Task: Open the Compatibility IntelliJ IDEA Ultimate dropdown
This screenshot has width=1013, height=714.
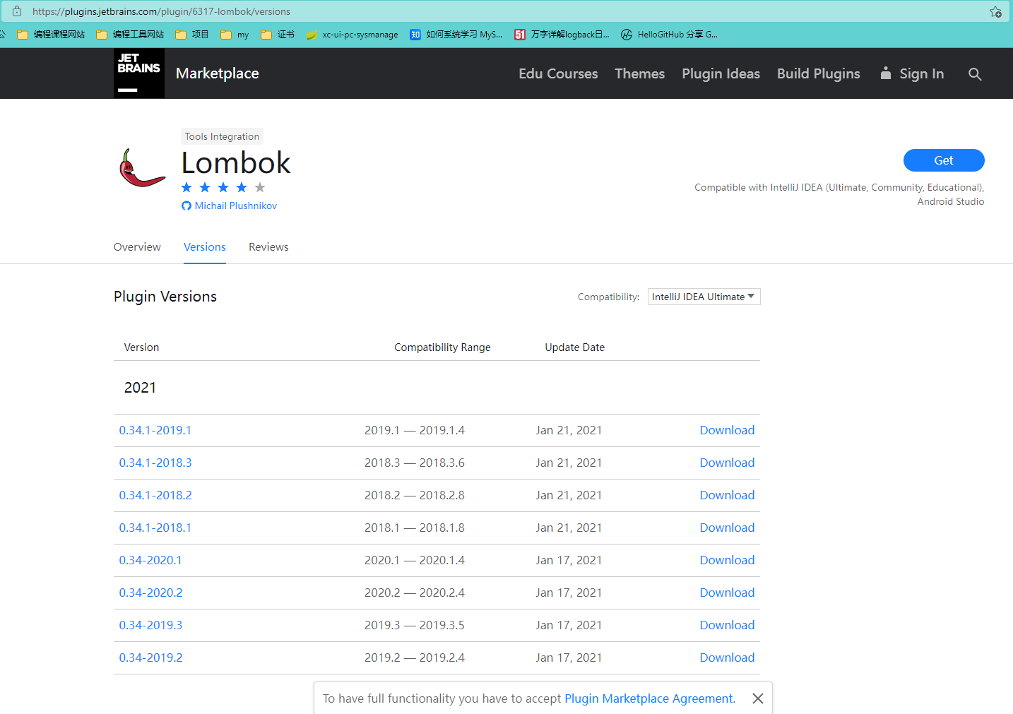Action: (x=704, y=297)
